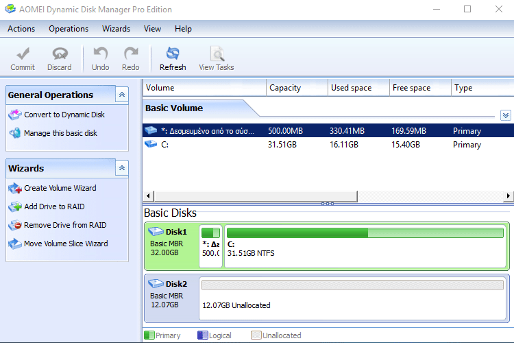Click the Primary legend green swatch
The width and height of the screenshot is (514, 343).
149,335
